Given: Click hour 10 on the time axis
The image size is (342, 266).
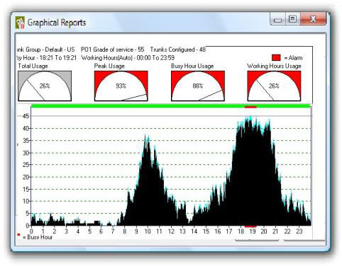Looking at the screenshot, I should pos(148,231).
